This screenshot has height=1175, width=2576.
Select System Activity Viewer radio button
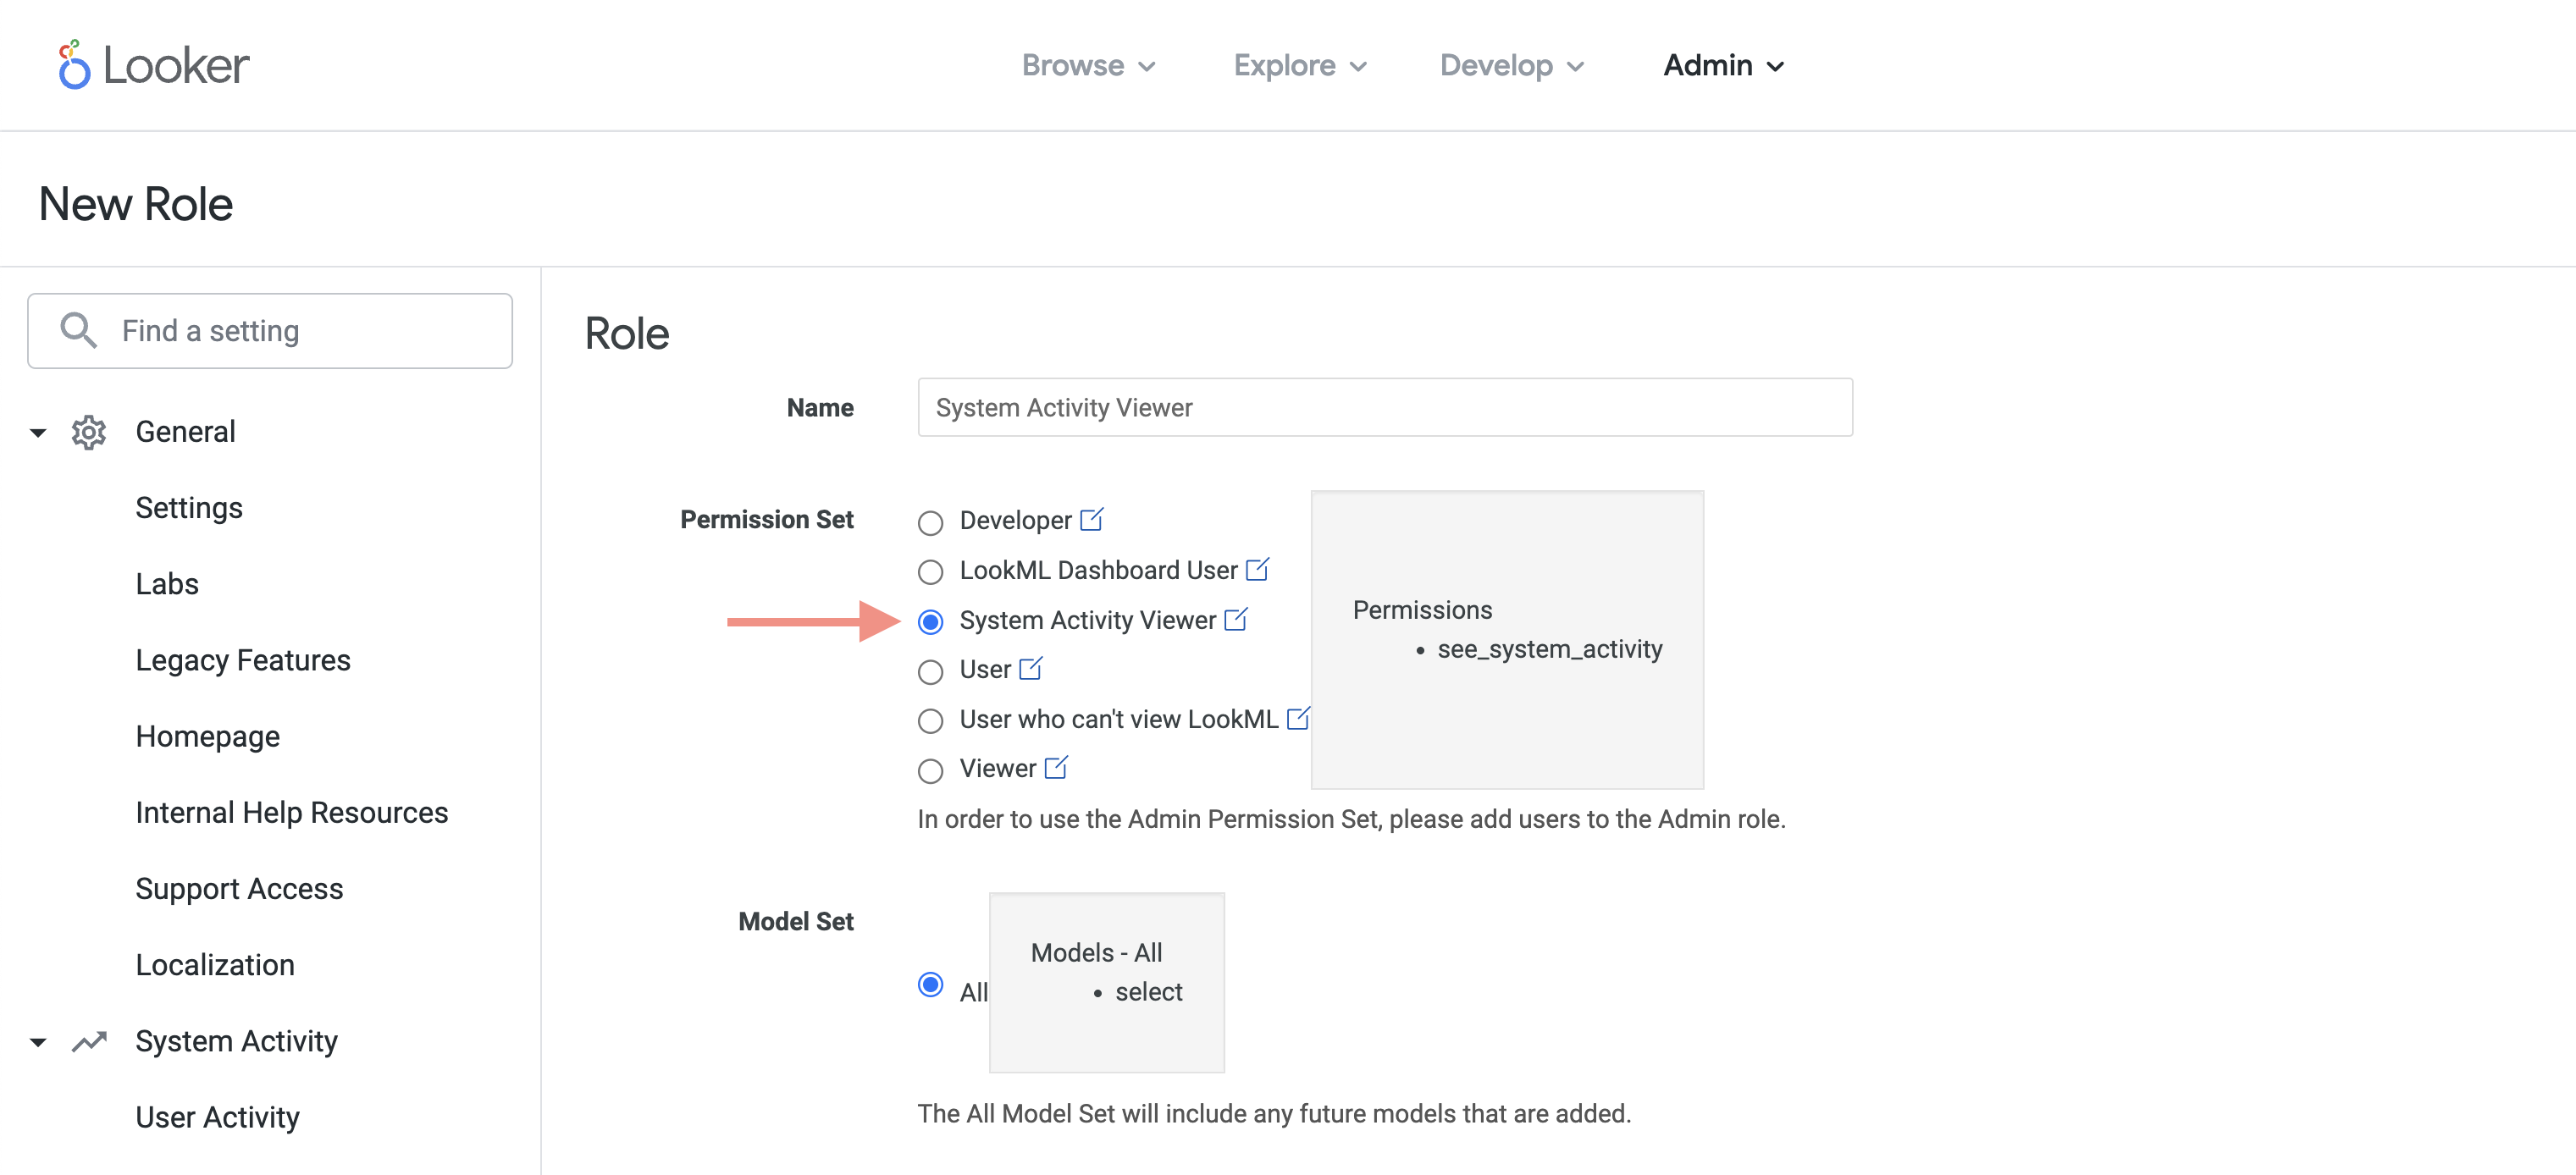tap(930, 622)
